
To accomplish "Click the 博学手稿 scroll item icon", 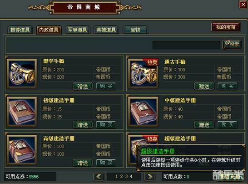I will point(22,74).
